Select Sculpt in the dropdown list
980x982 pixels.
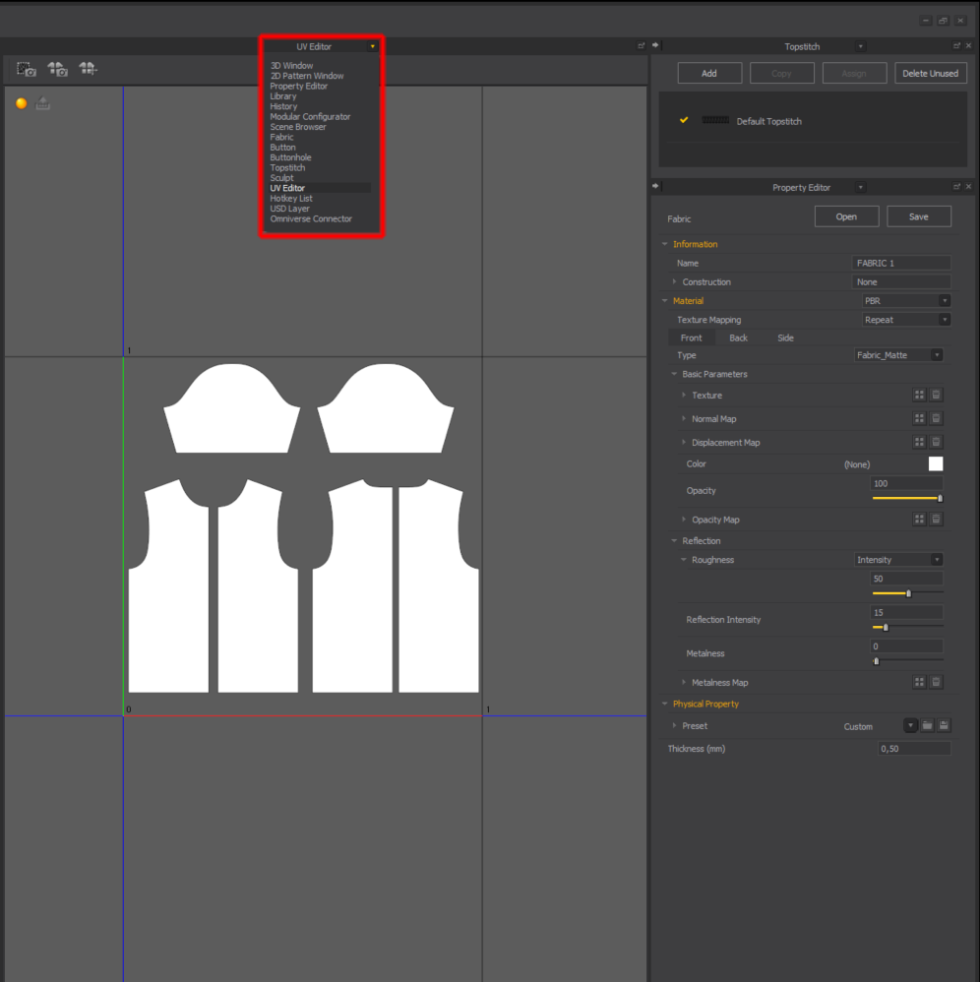(282, 177)
